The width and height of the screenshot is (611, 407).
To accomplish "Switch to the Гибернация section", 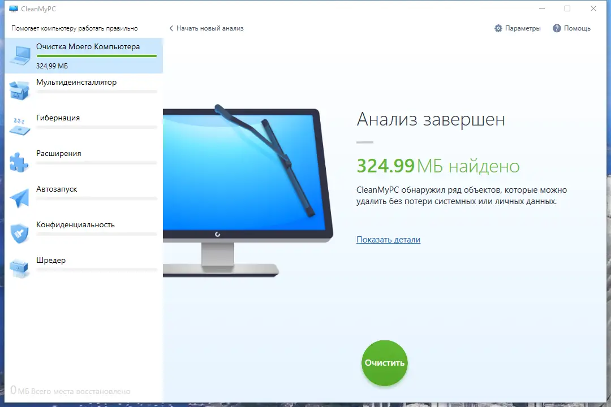I will pyautogui.click(x=84, y=127).
